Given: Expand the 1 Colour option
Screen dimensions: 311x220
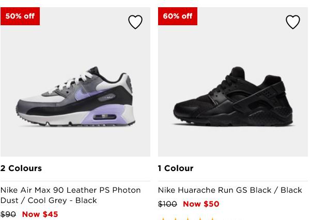Looking at the screenshot, I should coord(176,168).
